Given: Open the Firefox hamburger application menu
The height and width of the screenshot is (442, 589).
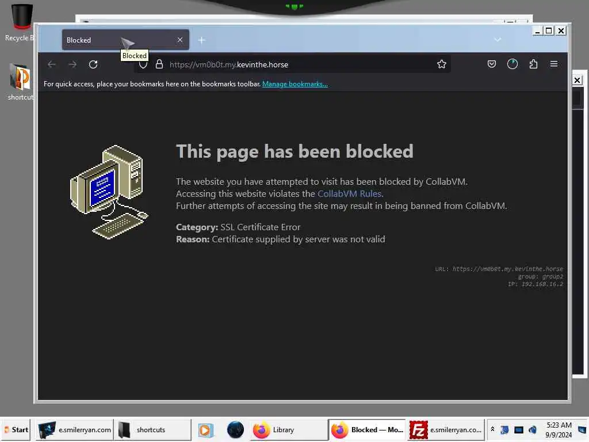Looking at the screenshot, I should (554, 64).
